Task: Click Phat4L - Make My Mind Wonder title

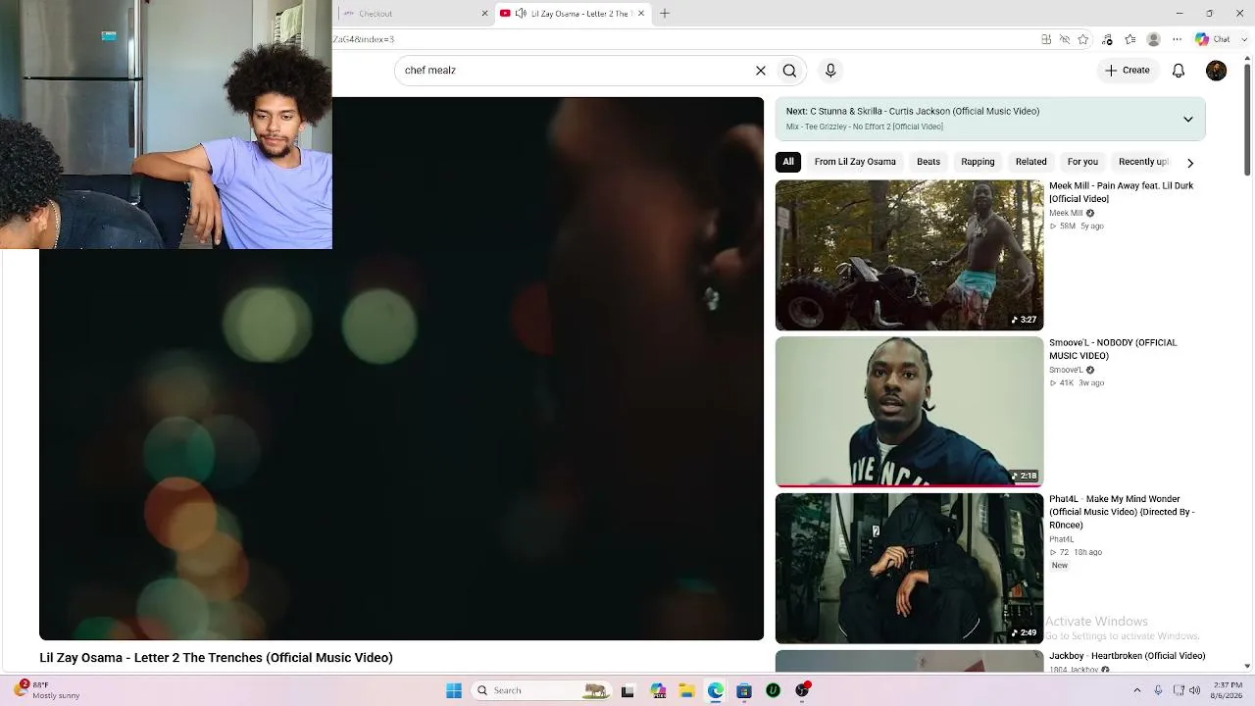Action: pyautogui.click(x=1122, y=512)
